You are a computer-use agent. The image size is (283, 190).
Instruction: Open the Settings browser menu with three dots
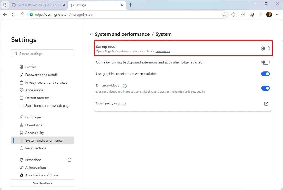click(278, 14)
